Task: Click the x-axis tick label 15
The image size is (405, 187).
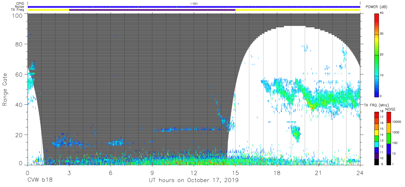Action: coord(235,172)
